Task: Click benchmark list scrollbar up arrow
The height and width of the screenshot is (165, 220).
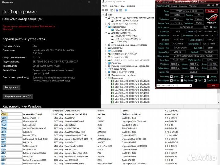Action: click(218, 110)
